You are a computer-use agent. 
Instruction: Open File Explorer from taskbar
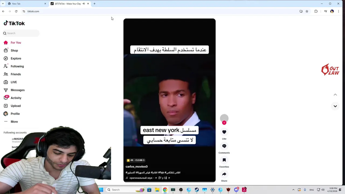157,190
